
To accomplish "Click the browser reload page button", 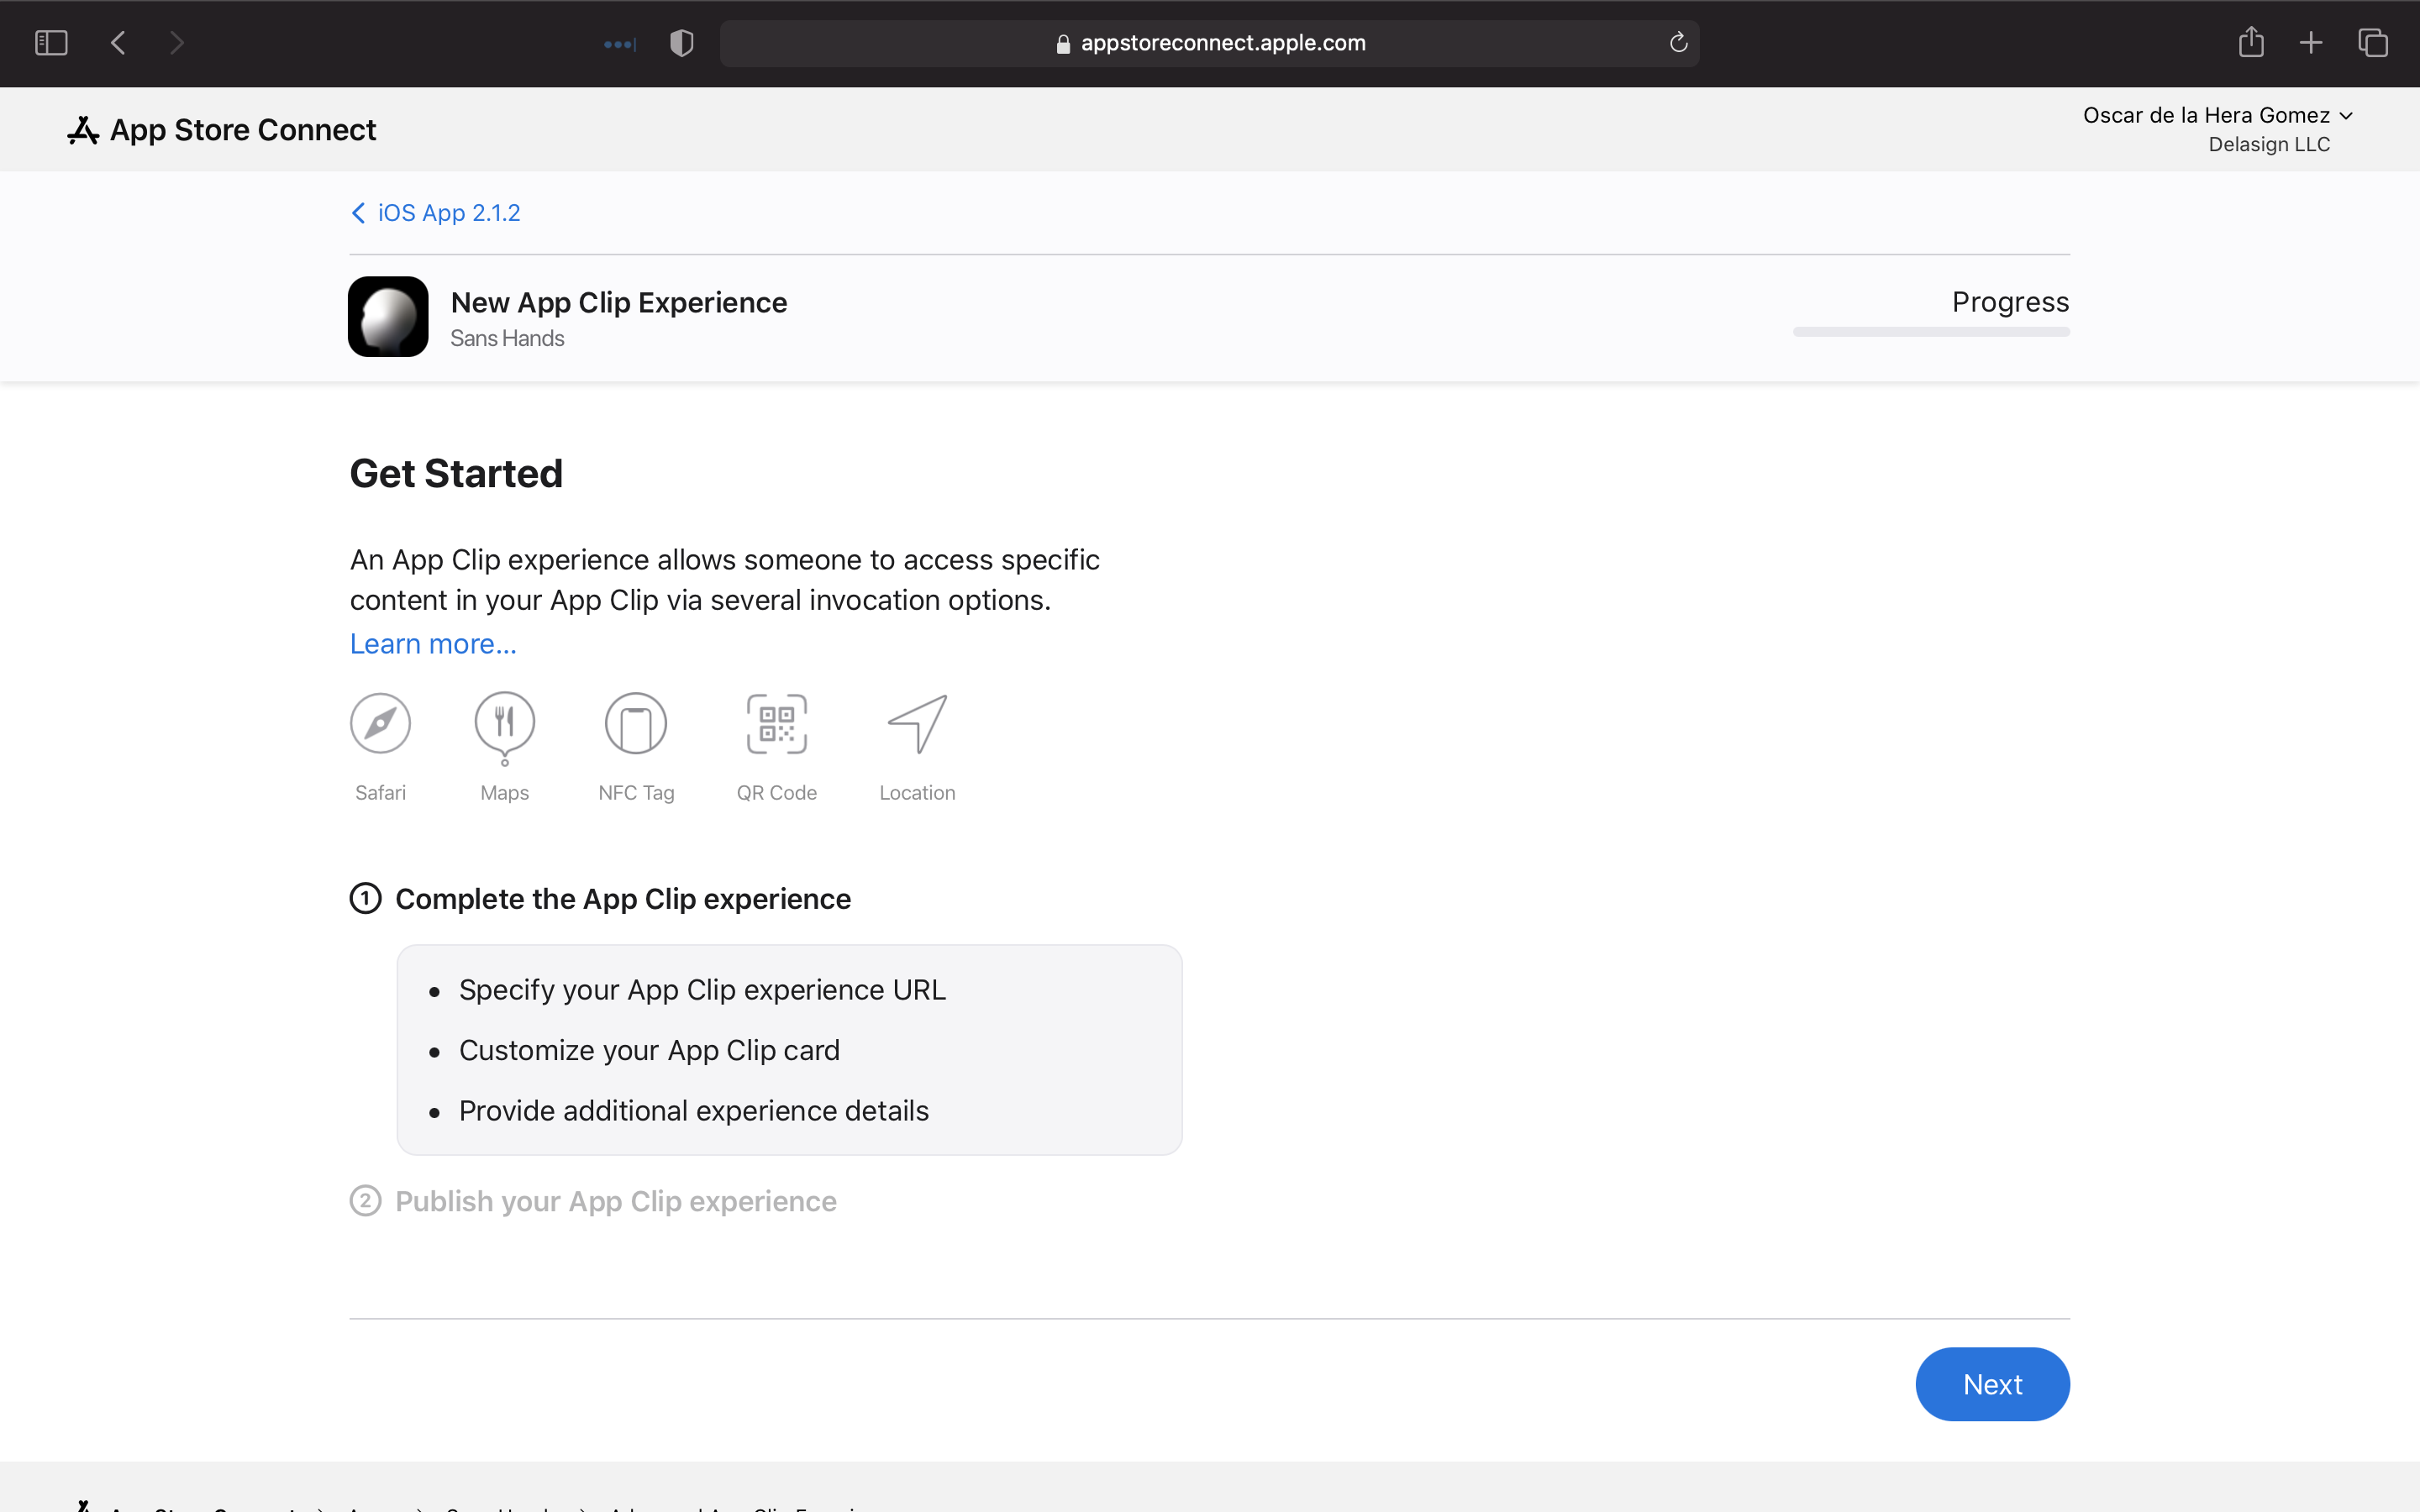I will tap(1680, 42).
